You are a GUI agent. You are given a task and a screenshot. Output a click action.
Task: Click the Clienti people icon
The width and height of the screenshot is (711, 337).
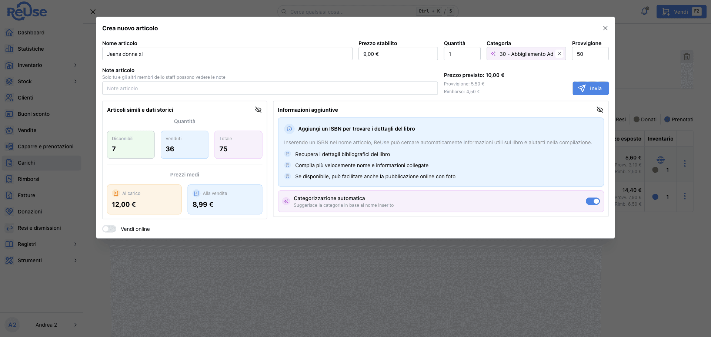point(9,98)
